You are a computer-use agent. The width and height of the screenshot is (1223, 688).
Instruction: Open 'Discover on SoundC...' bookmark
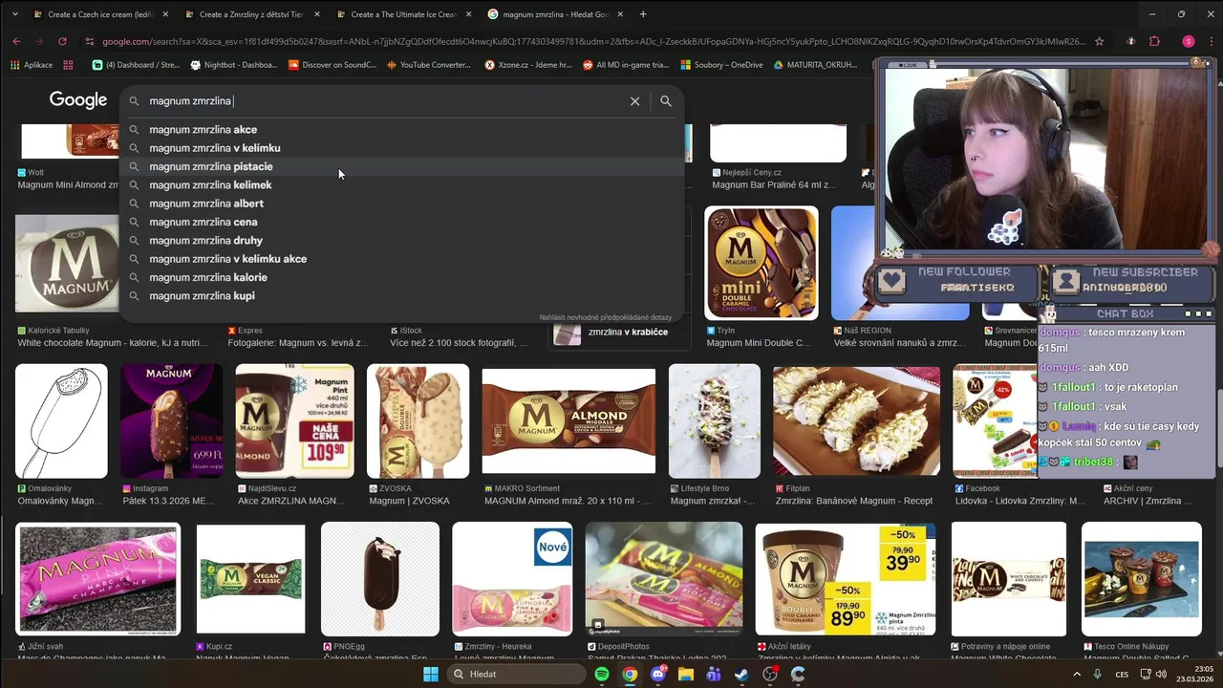333,65
